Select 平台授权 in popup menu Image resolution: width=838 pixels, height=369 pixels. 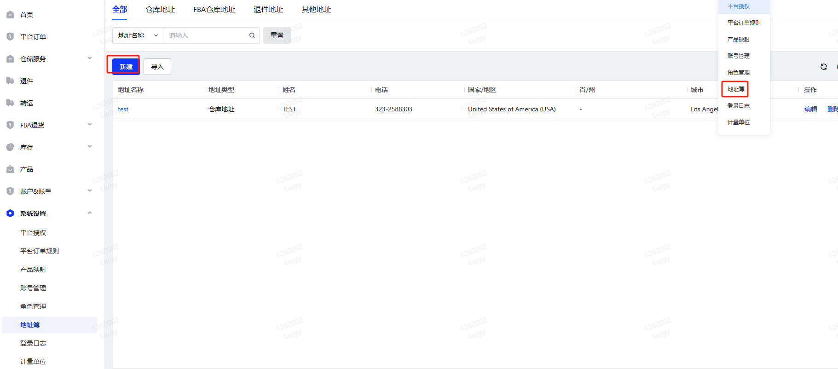[744, 6]
